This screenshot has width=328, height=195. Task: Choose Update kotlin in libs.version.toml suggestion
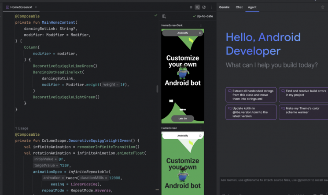click(251, 112)
